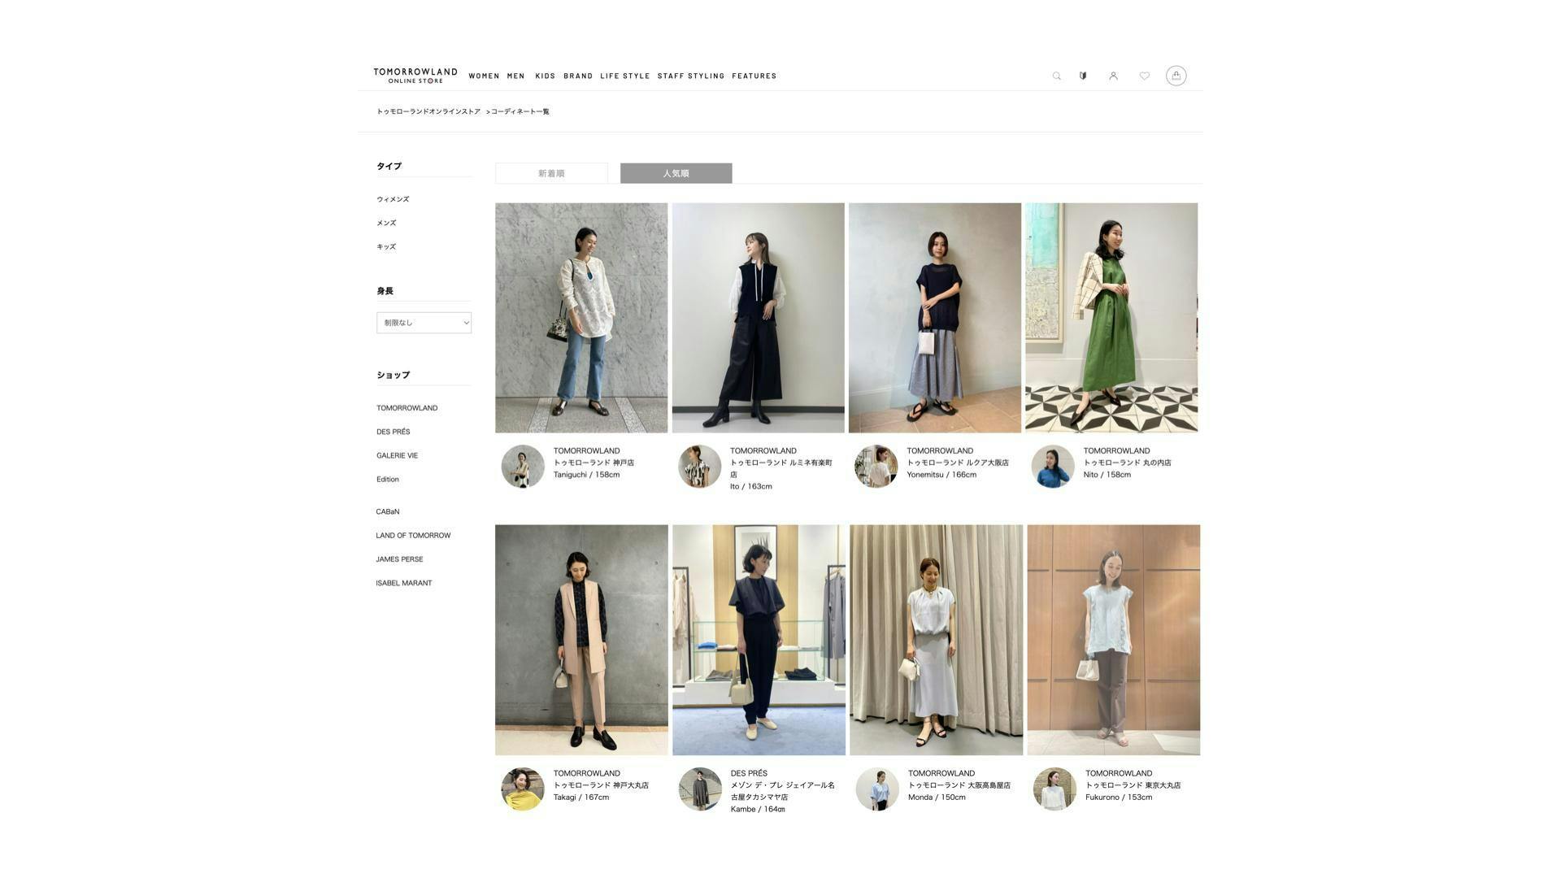Viewport: 1561px width, 878px height.
Task: Open the green dress outfit photo
Action: click(1111, 318)
